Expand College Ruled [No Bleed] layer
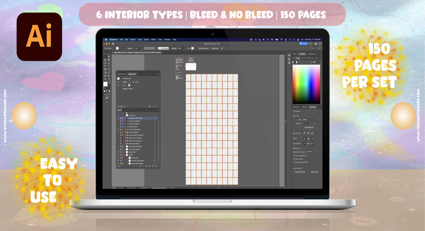425x231 pixels. coord(124,135)
